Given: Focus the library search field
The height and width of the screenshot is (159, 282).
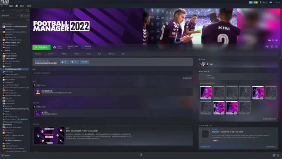Looking at the screenshot, I should pyautogui.click(x=13, y=20).
